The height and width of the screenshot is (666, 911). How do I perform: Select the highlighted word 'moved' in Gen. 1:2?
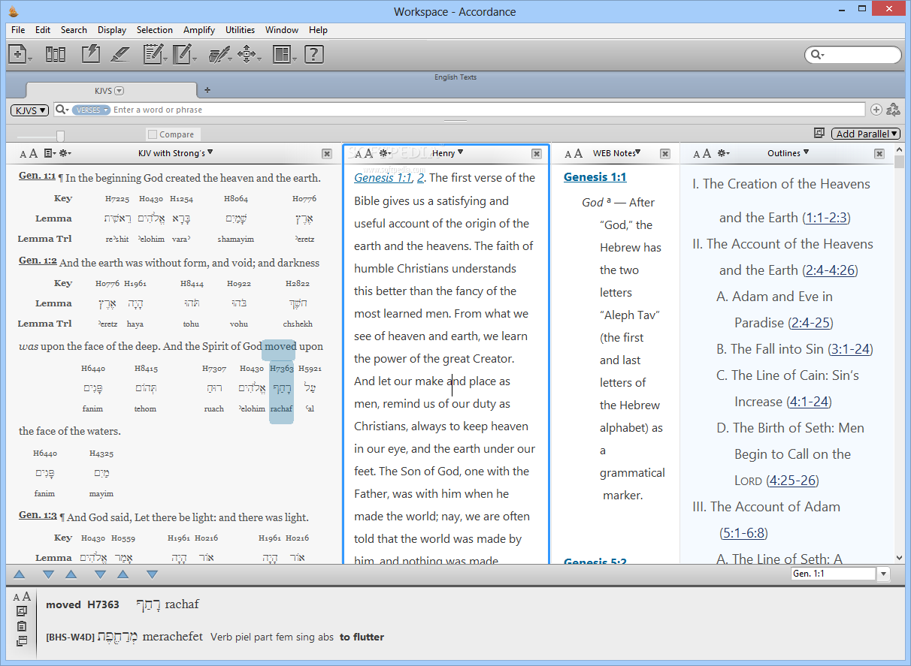pyautogui.click(x=280, y=347)
